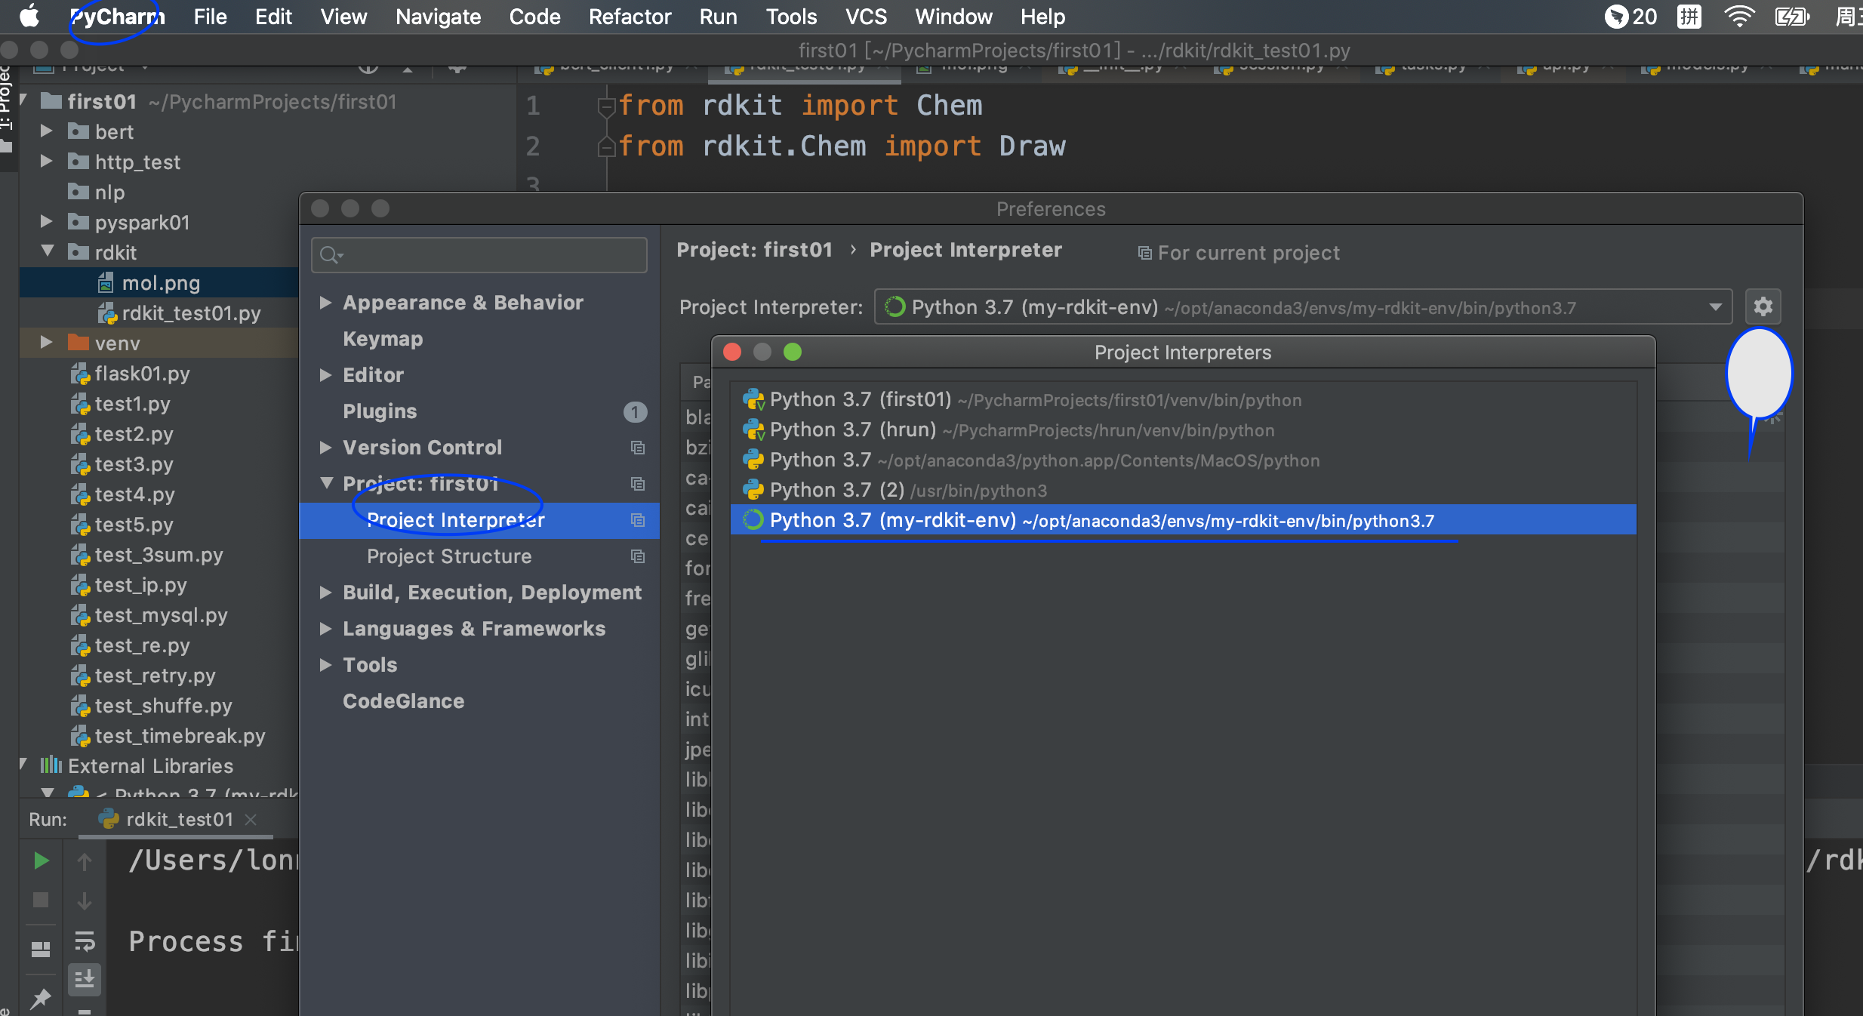Open the Project Structure settings page
Screen dimensions: 1863x1016
[449, 556]
